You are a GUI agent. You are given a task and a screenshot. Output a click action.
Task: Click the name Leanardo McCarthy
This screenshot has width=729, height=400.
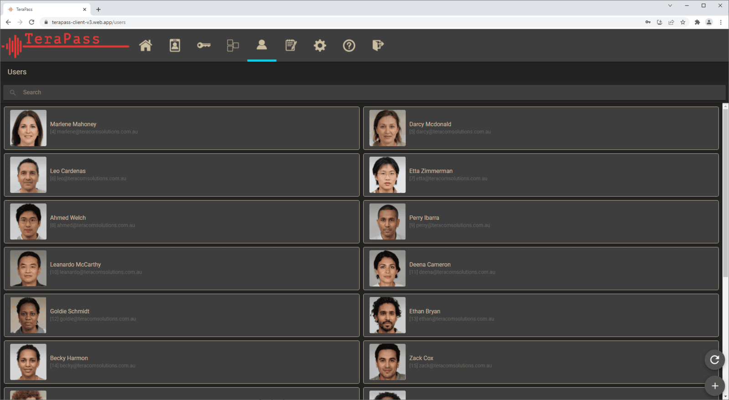coord(75,264)
